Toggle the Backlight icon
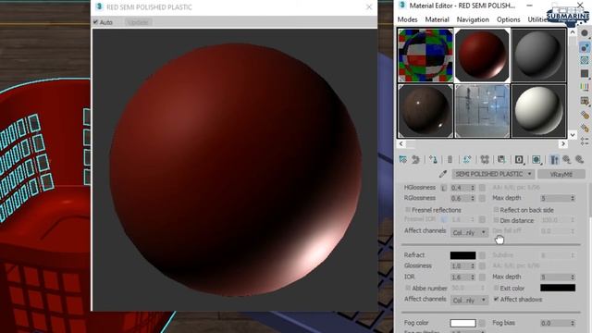The width and height of the screenshot is (592, 333). point(585,47)
